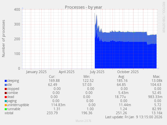Click idle max value 104.63

[156, 85]
